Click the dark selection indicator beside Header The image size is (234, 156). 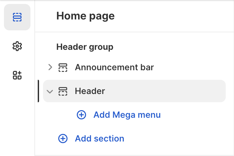pos(38,91)
